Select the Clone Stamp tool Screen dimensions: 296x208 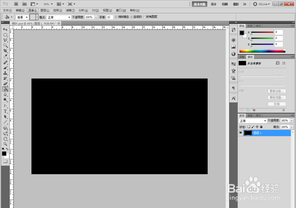[5, 73]
